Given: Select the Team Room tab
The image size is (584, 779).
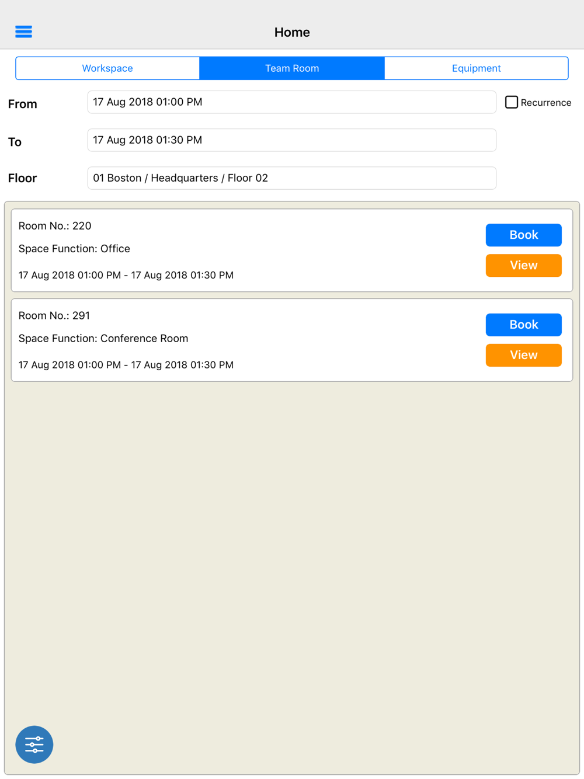Looking at the screenshot, I should [x=292, y=68].
